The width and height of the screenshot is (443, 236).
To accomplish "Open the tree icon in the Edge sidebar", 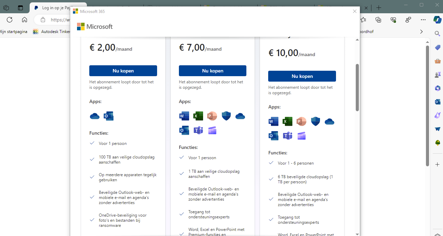I will point(438,143).
